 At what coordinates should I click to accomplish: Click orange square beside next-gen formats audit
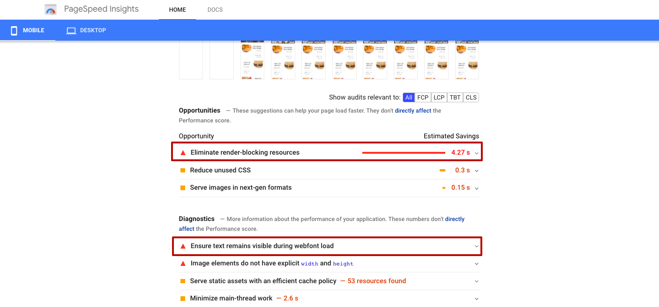[x=183, y=188]
